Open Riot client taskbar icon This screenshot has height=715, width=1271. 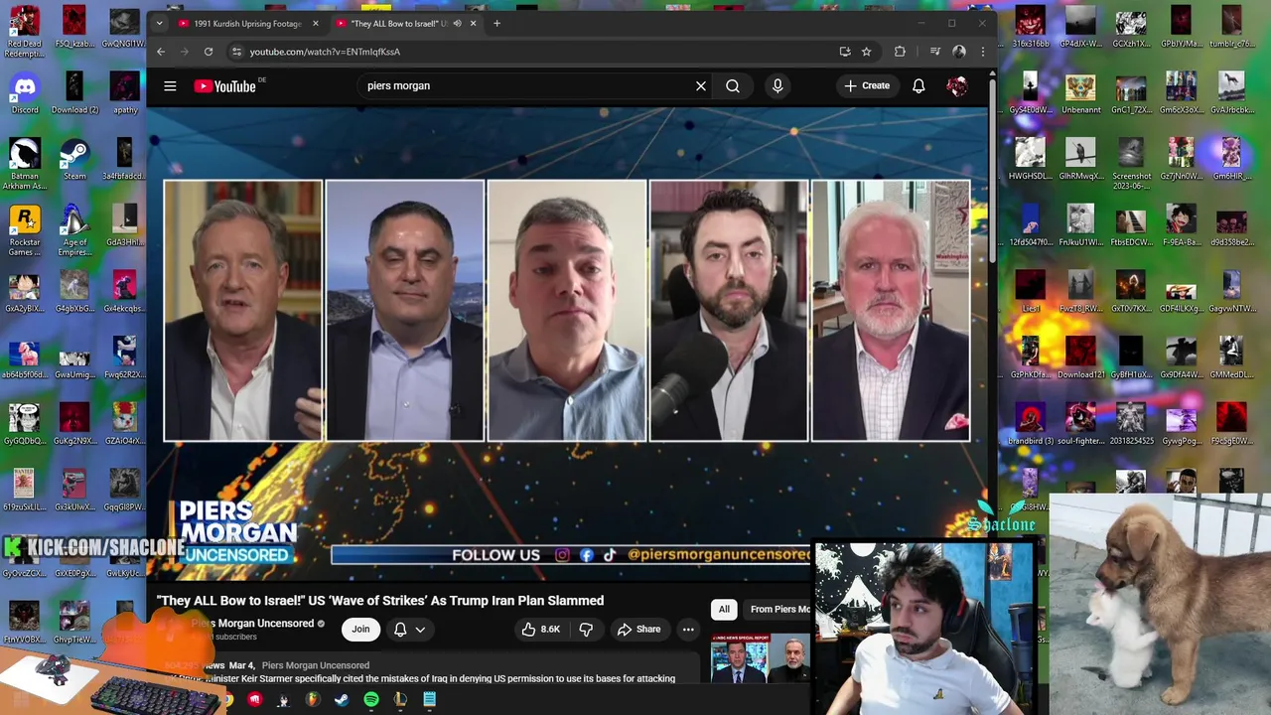coord(255,700)
